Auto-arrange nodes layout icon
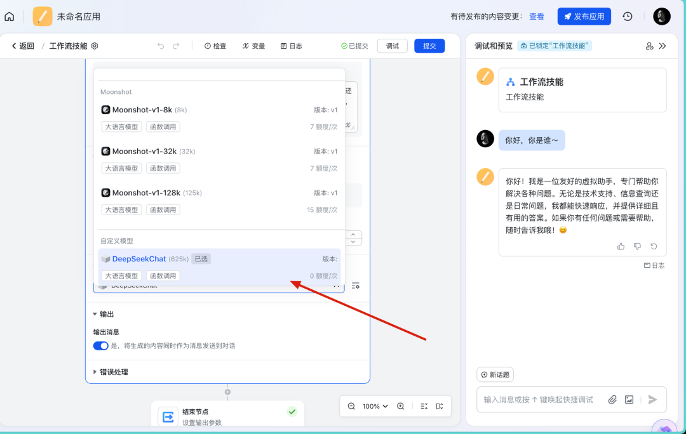Image resolution: width=686 pixels, height=434 pixels. [x=424, y=406]
